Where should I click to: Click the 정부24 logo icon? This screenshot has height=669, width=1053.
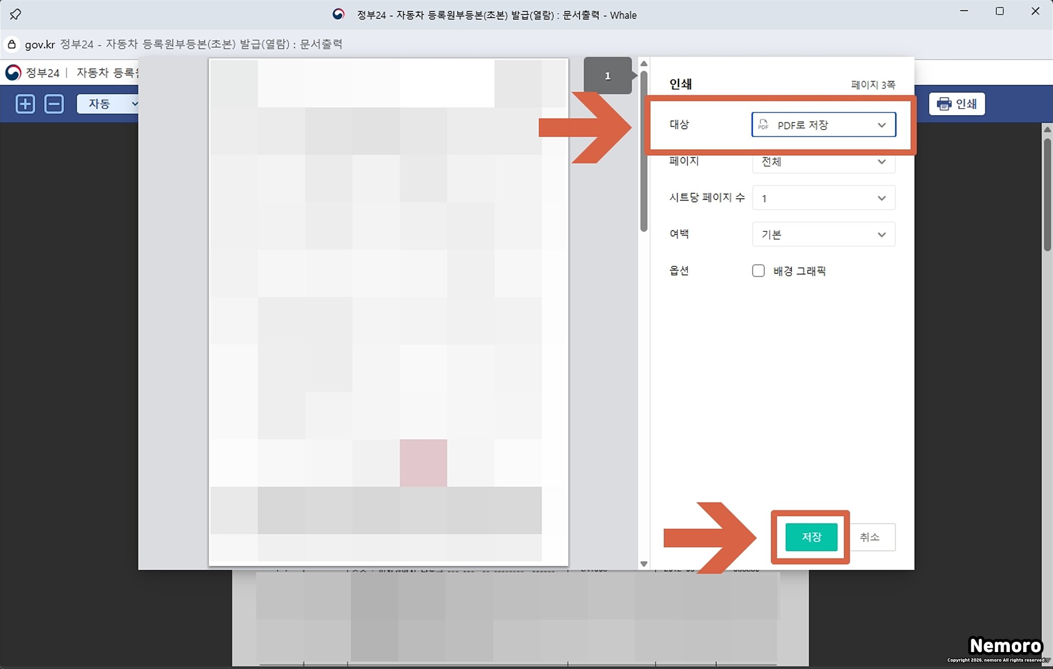(x=13, y=73)
